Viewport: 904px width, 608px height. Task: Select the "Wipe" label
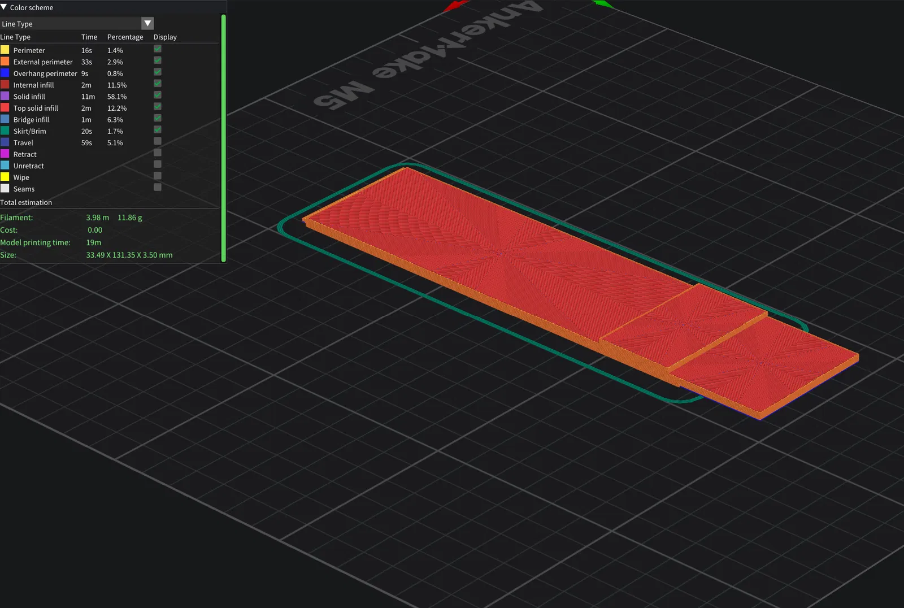point(21,177)
